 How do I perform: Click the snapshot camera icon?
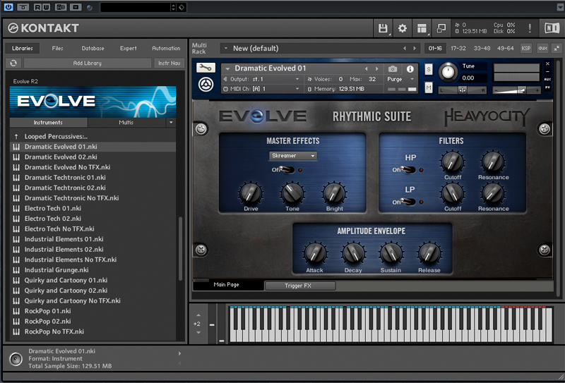393,68
